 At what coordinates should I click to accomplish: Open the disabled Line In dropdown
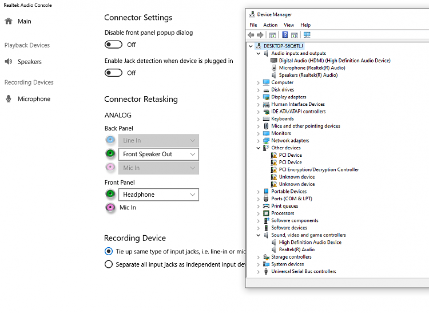158,140
